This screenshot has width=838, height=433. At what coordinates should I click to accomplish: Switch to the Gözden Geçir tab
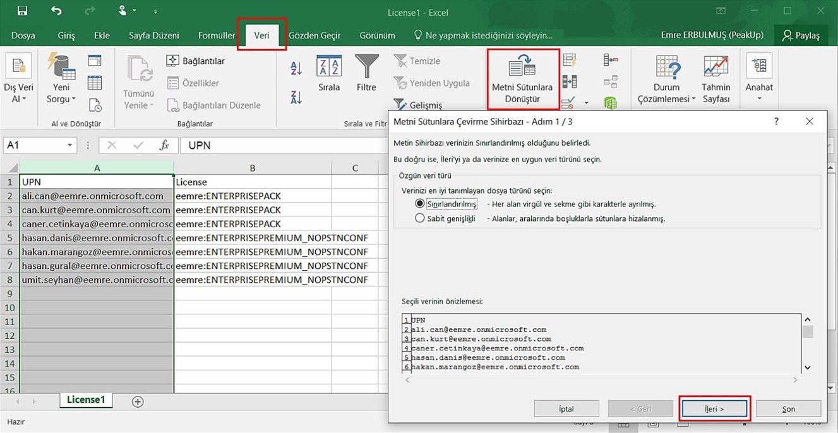pos(314,35)
